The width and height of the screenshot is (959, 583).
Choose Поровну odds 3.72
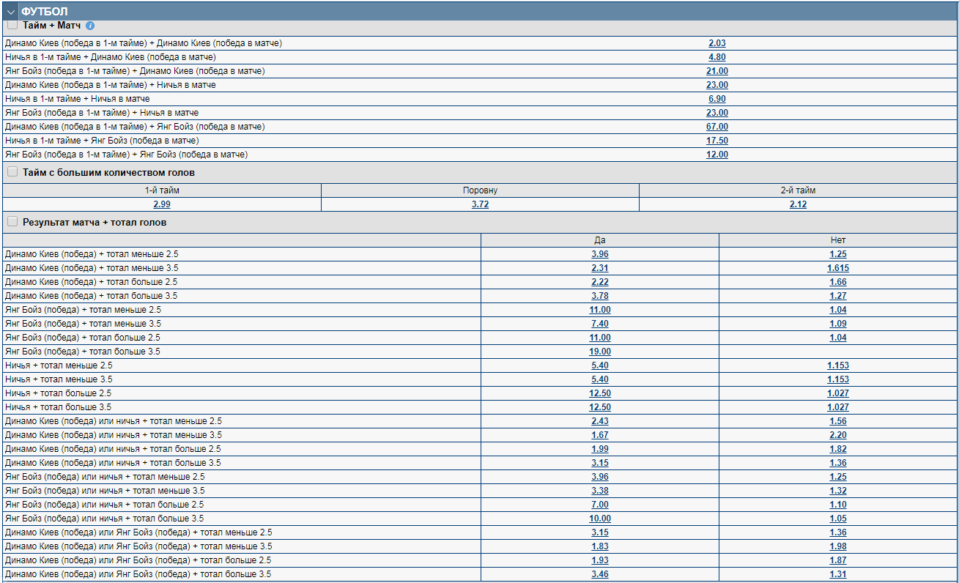480,204
